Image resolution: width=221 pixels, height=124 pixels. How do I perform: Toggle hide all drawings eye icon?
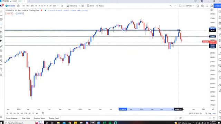[x=1, y=69]
